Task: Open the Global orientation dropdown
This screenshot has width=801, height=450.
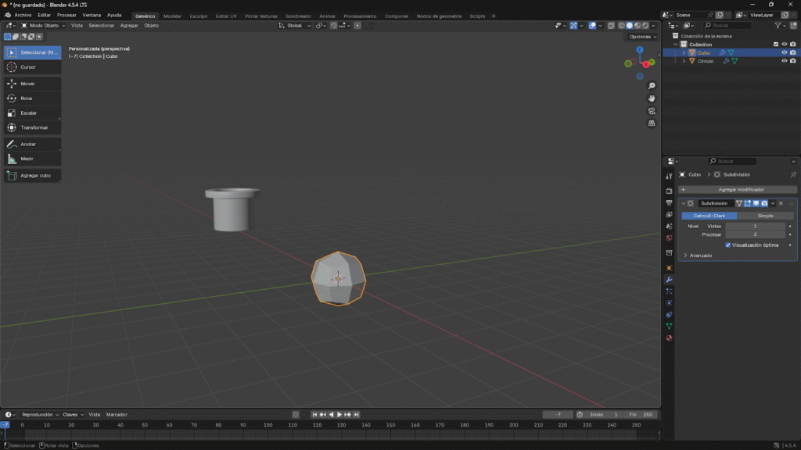Action: [295, 26]
